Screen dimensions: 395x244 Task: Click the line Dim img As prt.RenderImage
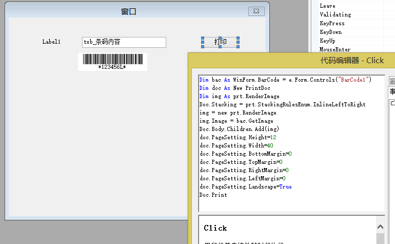point(240,96)
